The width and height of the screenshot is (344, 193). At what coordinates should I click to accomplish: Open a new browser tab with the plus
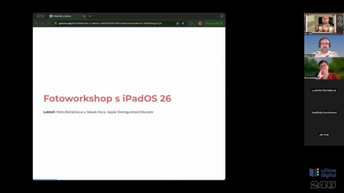(90, 16)
